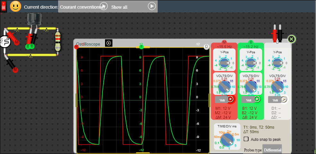This screenshot has width=316, height=154.
Task: Click the square wave voltage source
Action: pos(5,41)
